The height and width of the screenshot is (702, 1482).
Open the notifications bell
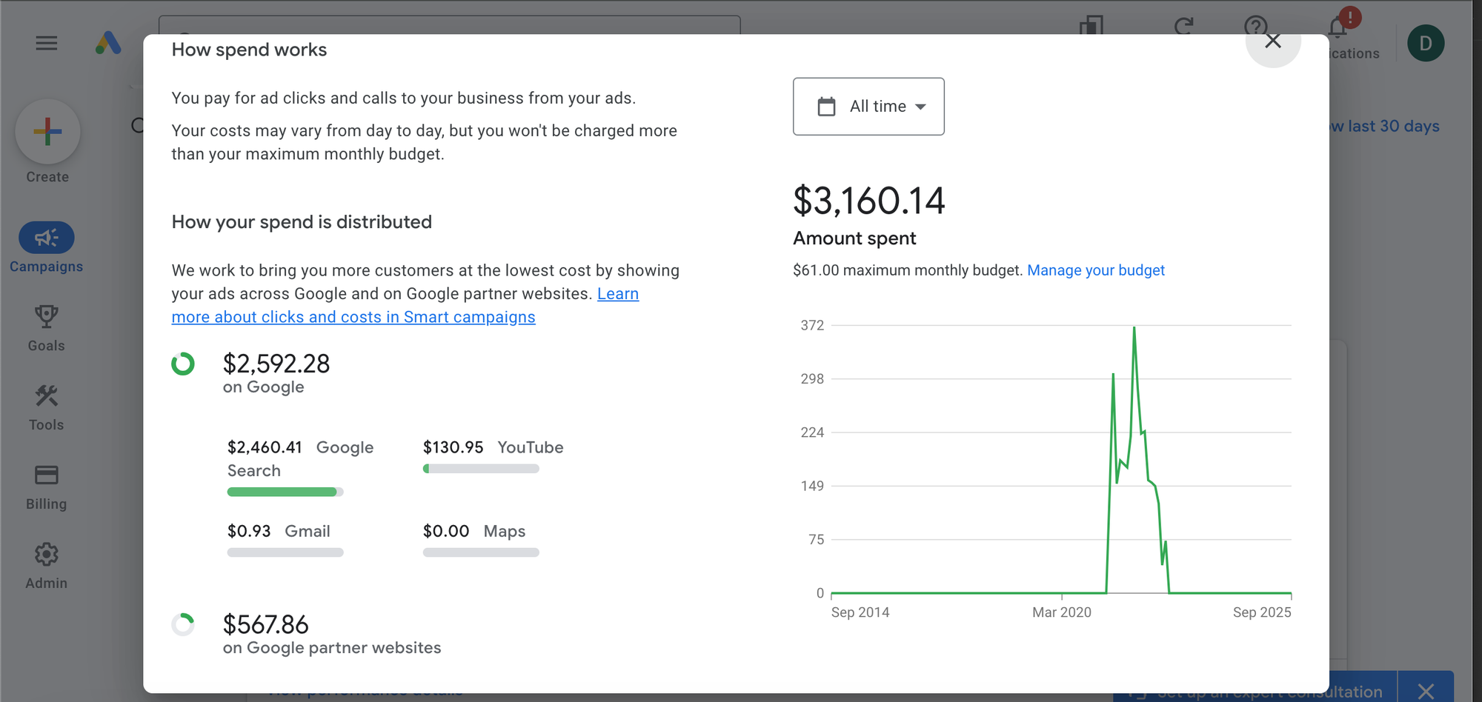(x=1338, y=28)
